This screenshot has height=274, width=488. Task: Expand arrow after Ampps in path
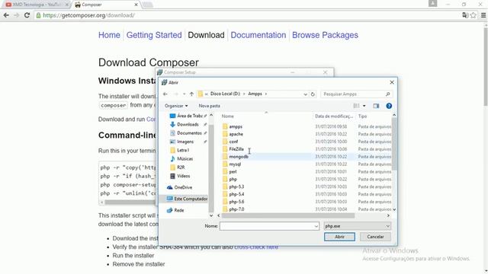266,94
